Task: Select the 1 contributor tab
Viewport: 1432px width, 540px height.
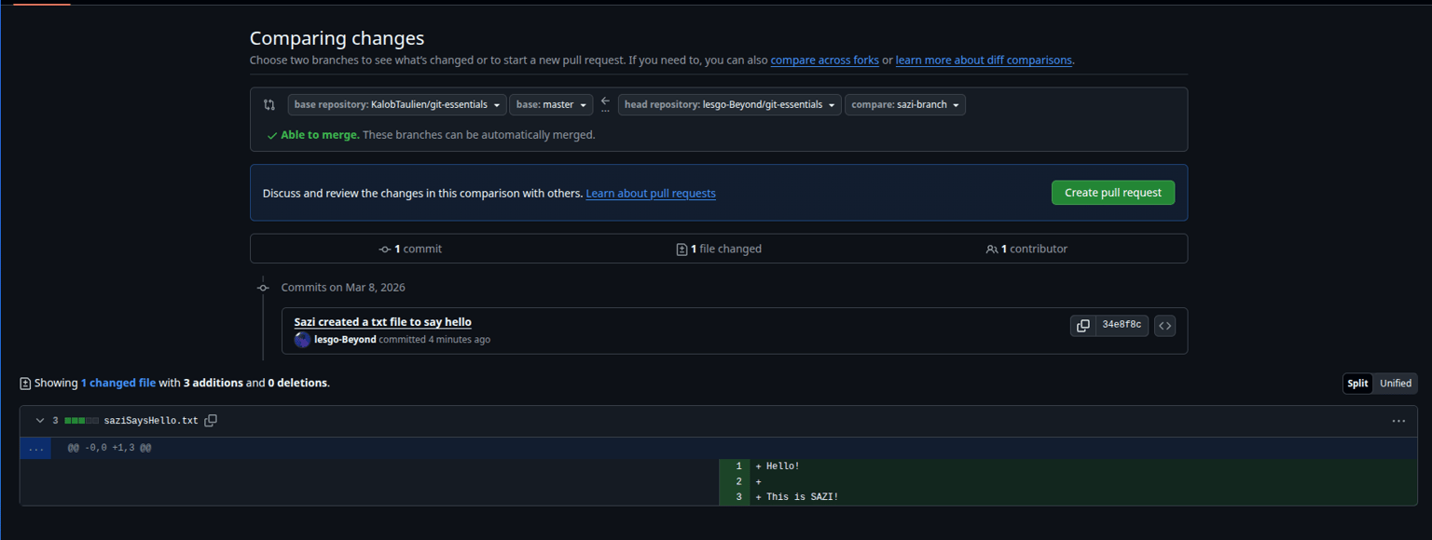Action: point(1026,249)
